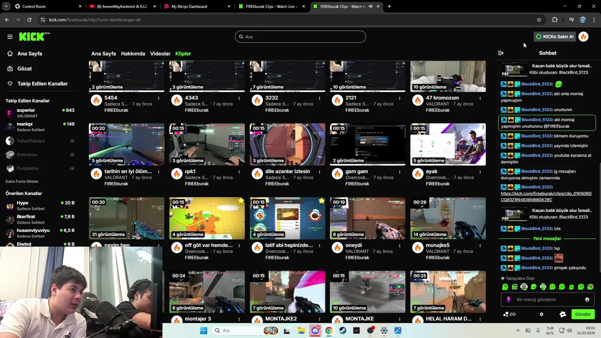Image resolution: width=601 pixels, height=338 pixels.
Task: Focus the Bir mesaj gönderin chat input
Action: click(x=547, y=300)
